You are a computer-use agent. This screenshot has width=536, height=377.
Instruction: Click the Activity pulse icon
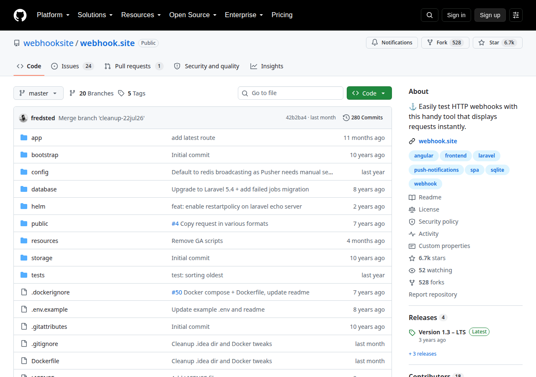pyautogui.click(x=412, y=234)
